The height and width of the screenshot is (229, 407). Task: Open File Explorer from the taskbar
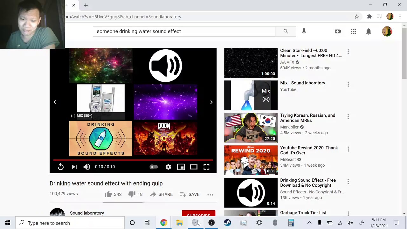pyautogui.click(x=180, y=223)
